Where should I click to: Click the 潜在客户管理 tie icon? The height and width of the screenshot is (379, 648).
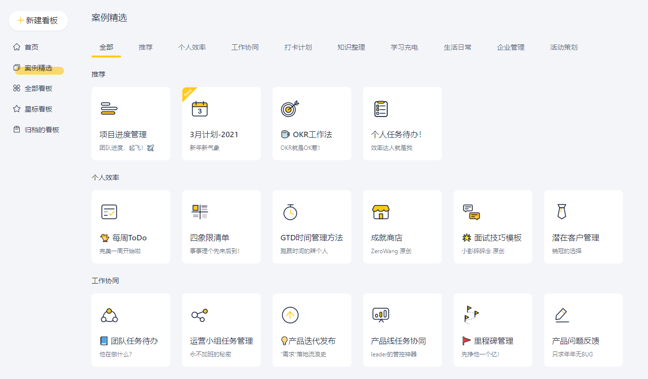click(561, 212)
